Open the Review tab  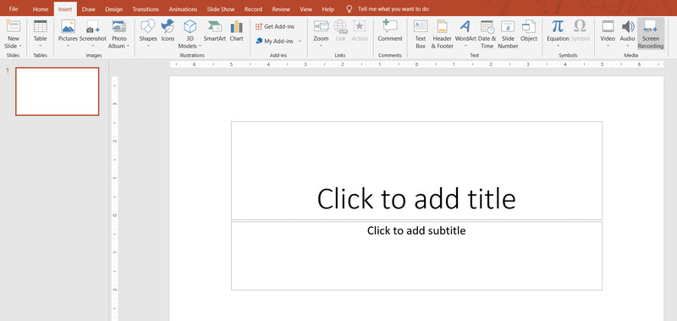click(x=281, y=9)
